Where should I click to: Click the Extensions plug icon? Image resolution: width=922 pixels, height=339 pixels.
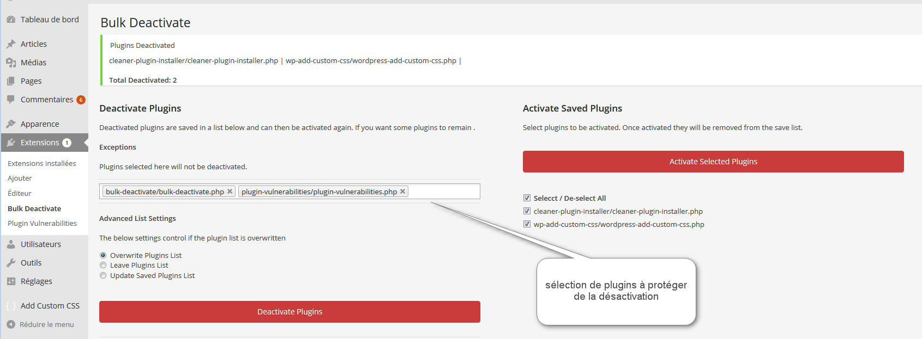[11, 143]
